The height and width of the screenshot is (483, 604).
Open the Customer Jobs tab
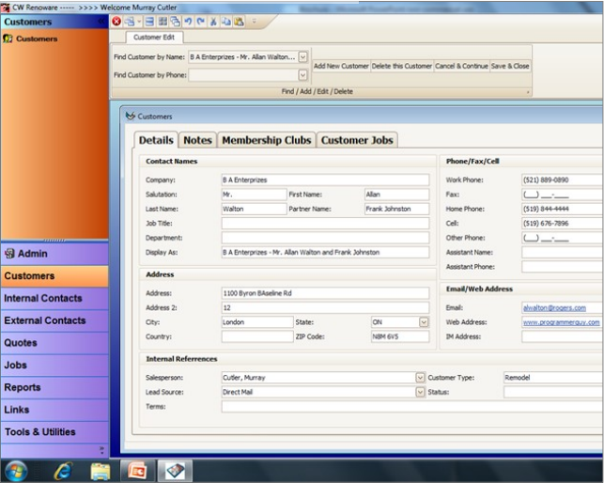(x=356, y=140)
